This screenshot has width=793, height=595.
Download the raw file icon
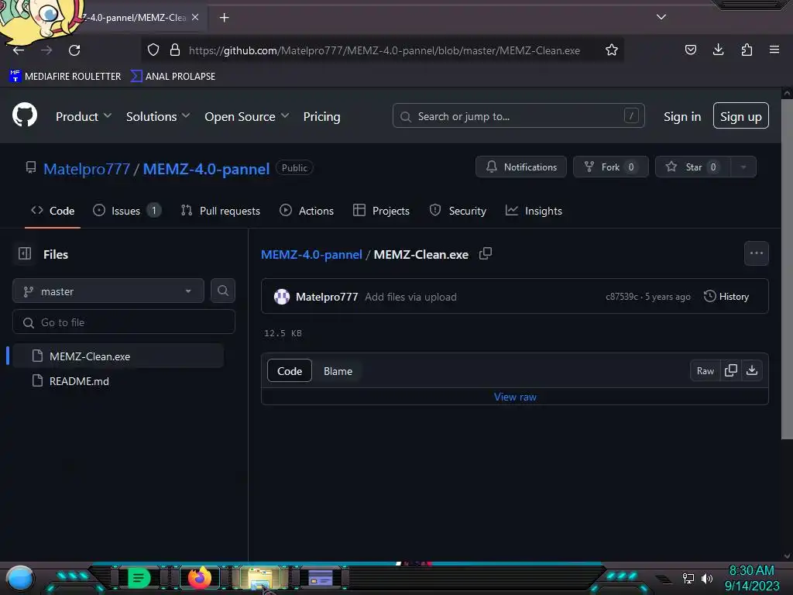[x=752, y=370]
